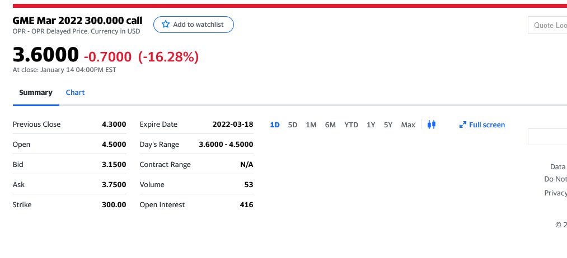
Task: Click the percent change (-16.28%)
Action: point(168,57)
